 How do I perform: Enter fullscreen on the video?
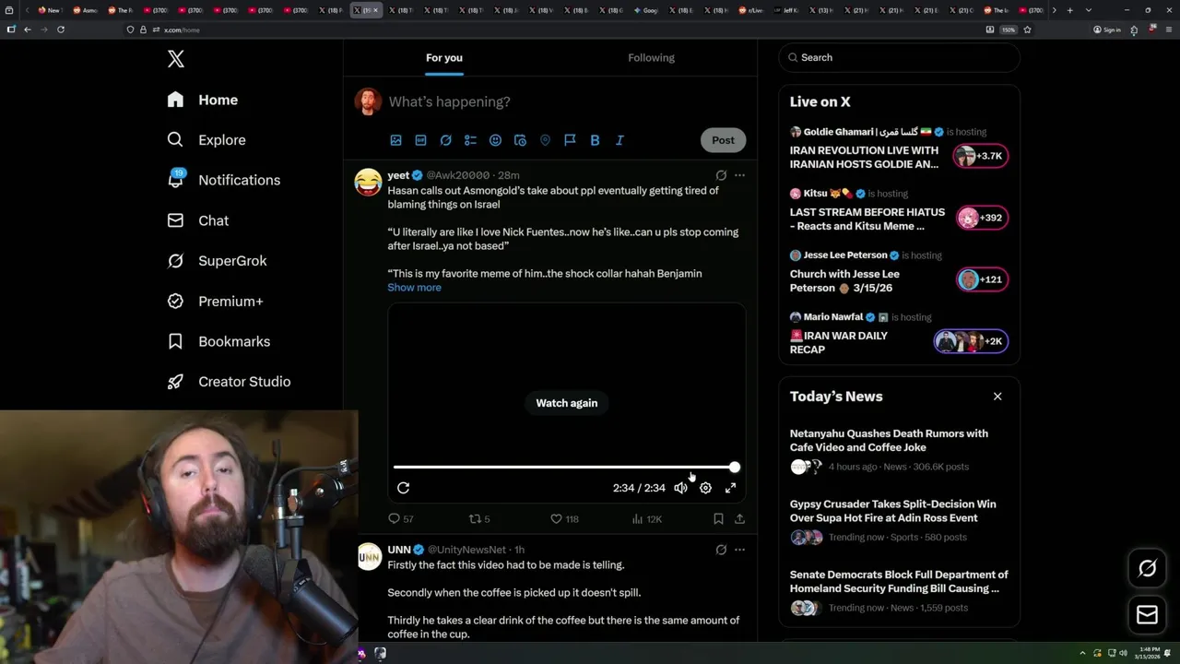point(730,488)
